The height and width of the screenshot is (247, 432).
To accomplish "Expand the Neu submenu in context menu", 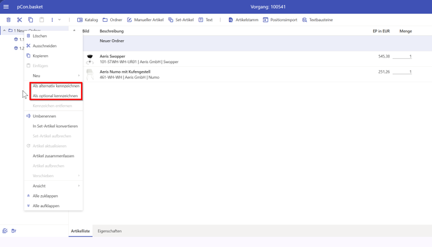I will click(53, 76).
